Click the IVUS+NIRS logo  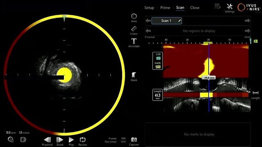(x=249, y=7)
